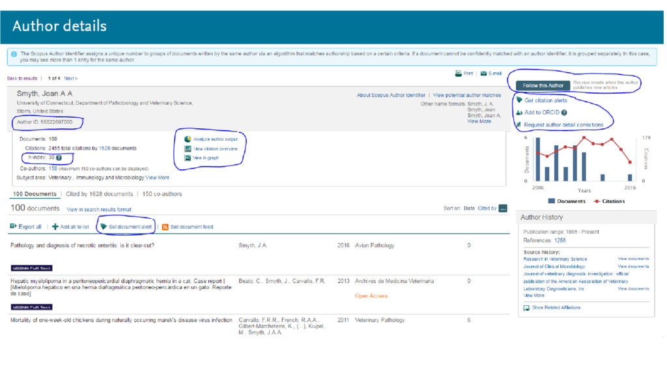Open UCONN Full Text for Hepatic myelolipoma
The height and width of the screenshot is (375, 667).
[x=31, y=307]
